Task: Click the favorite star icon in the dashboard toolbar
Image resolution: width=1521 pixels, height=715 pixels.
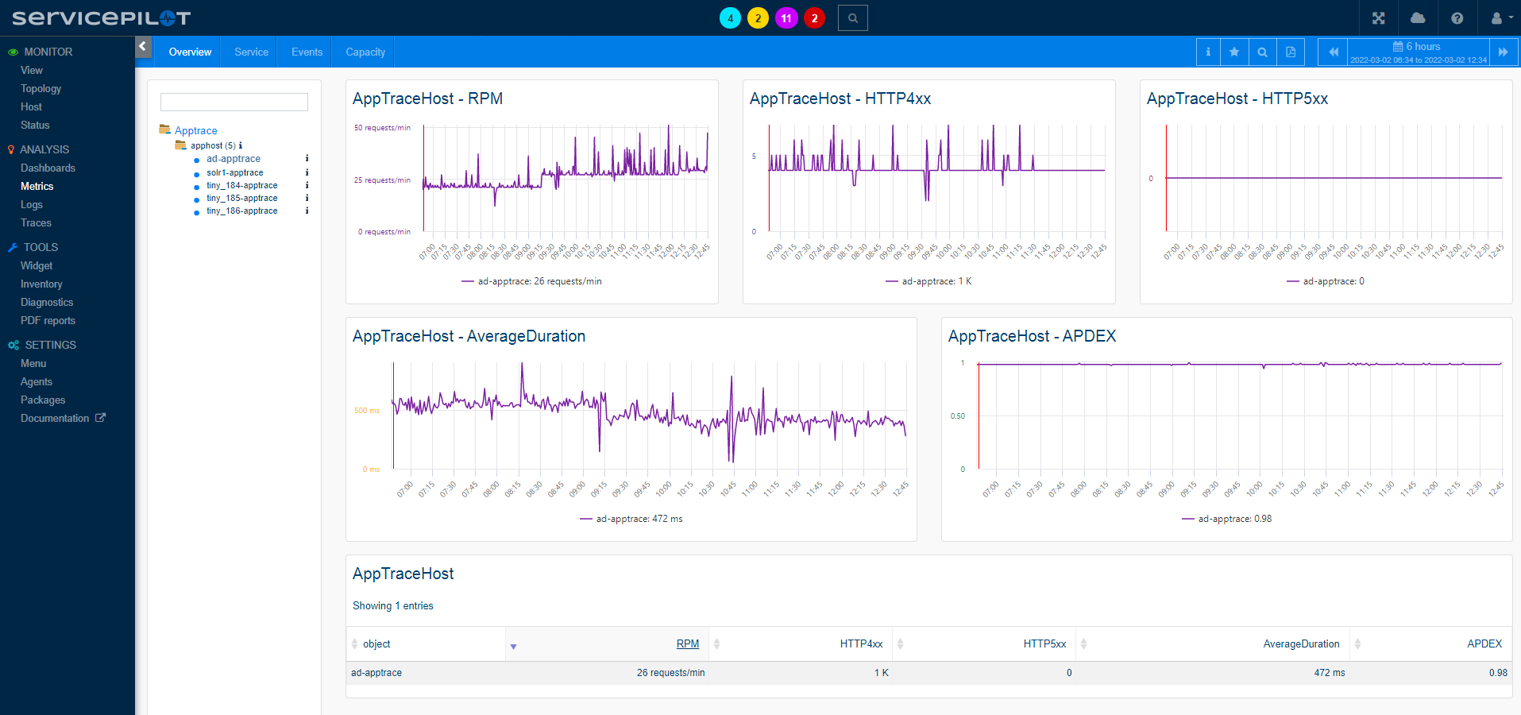Action: [x=1234, y=52]
